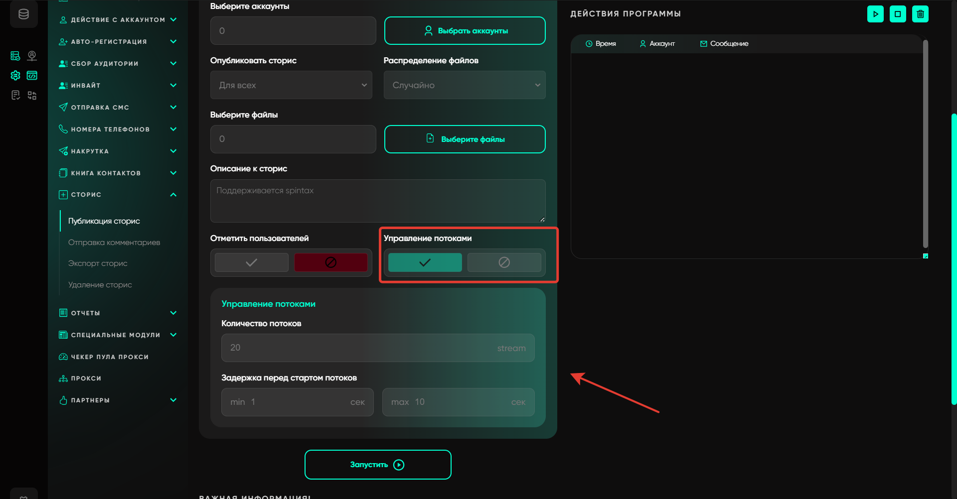Viewport: 957px width, 499px height.
Task: Turn on thread management green checkmark
Action: click(x=425, y=262)
